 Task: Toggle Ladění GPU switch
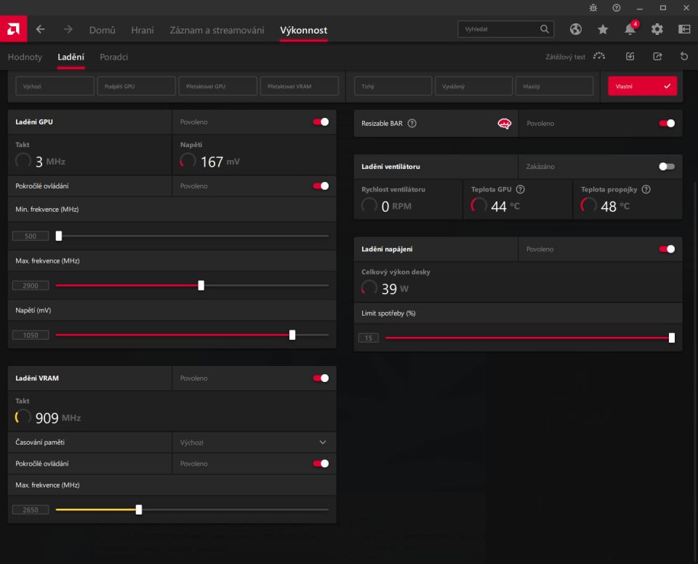pyautogui.click(x=321, y=122)
